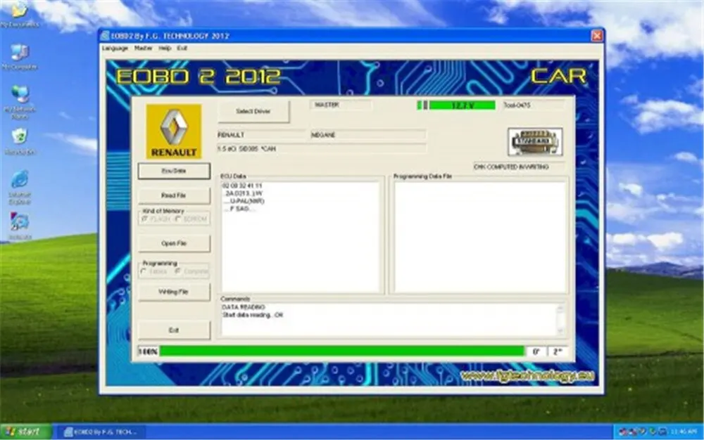
Task: Select the Recycle Bin desktop icon
Action: (19, 141)
